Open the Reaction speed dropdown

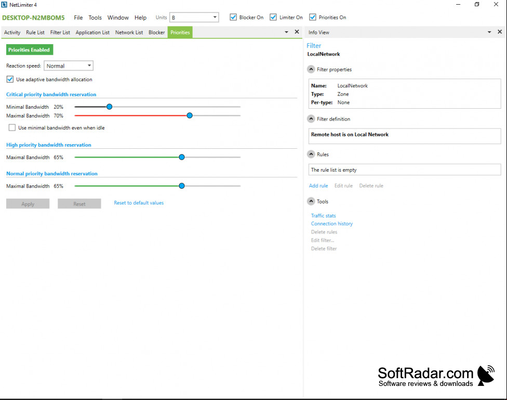click(69, 66)
